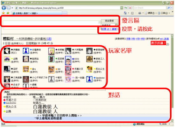Image resolution: width=175 pixels, height=128 pixels.
Task: Click 企鵝 name in dialogue list
Action: click(x=8, y=111)
